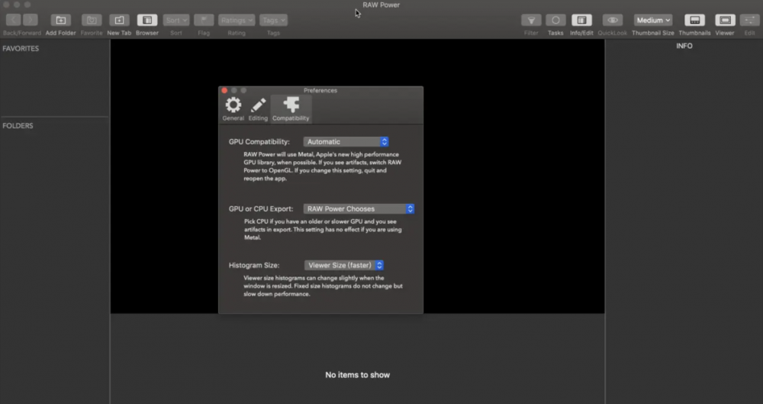Click the 'GPU Compatibility:' label

(259, 142)
